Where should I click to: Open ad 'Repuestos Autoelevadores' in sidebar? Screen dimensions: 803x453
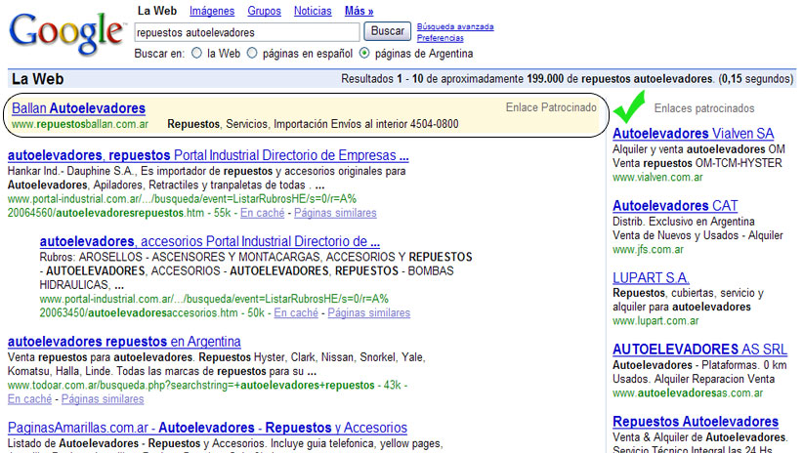[x=696, y=422]
